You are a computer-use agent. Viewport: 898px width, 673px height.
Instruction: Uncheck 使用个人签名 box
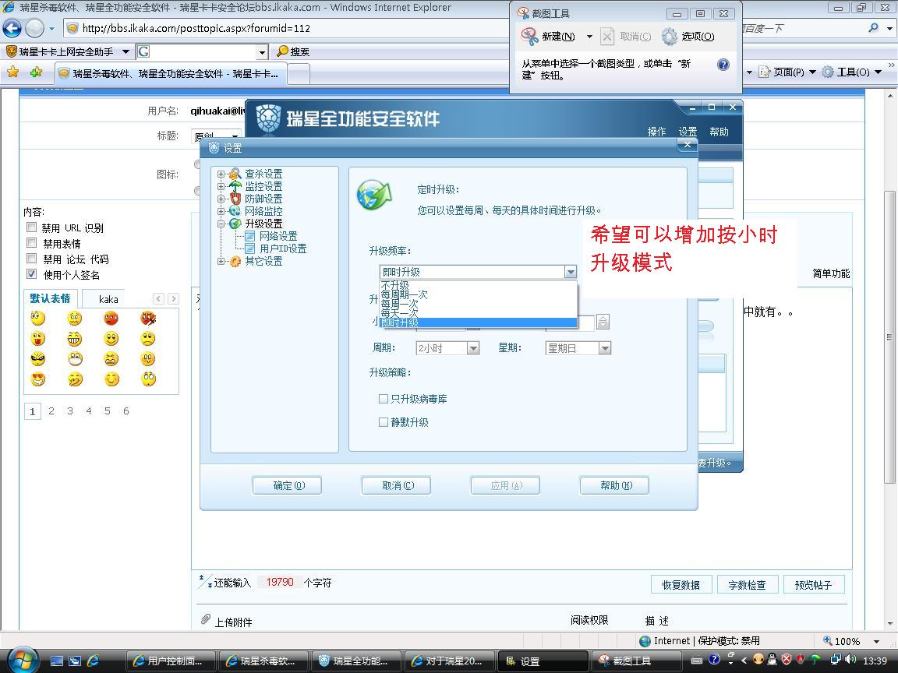click(31, 273)
